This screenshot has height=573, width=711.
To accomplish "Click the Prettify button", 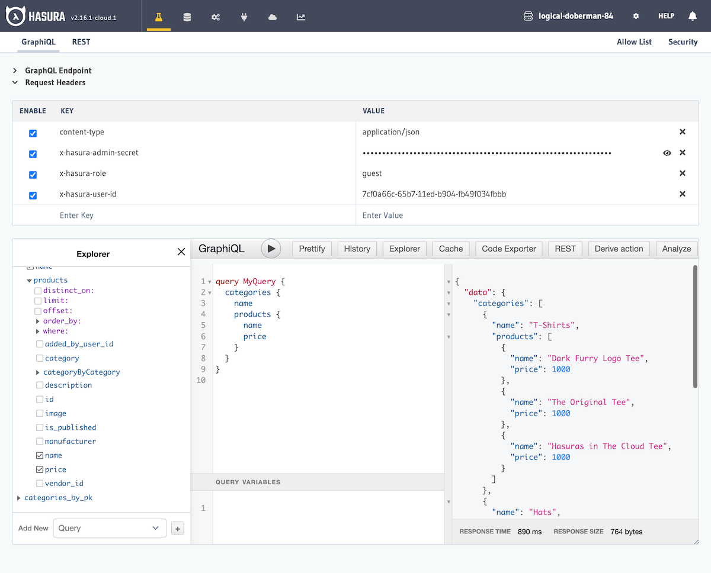I will pos(312,249).
